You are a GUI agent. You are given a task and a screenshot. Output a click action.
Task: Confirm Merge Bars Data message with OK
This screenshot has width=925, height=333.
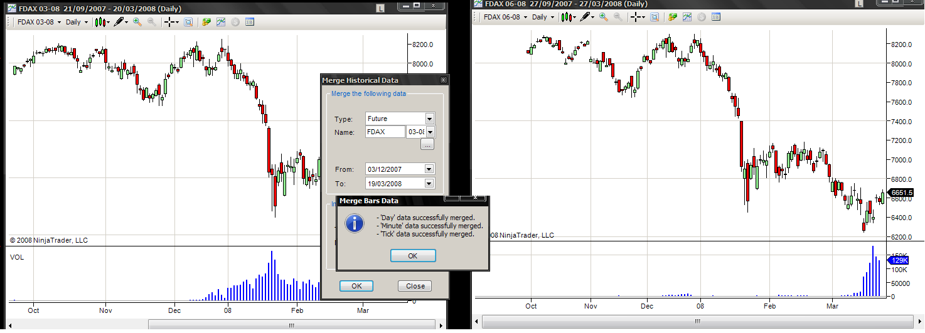coord(413,256)
